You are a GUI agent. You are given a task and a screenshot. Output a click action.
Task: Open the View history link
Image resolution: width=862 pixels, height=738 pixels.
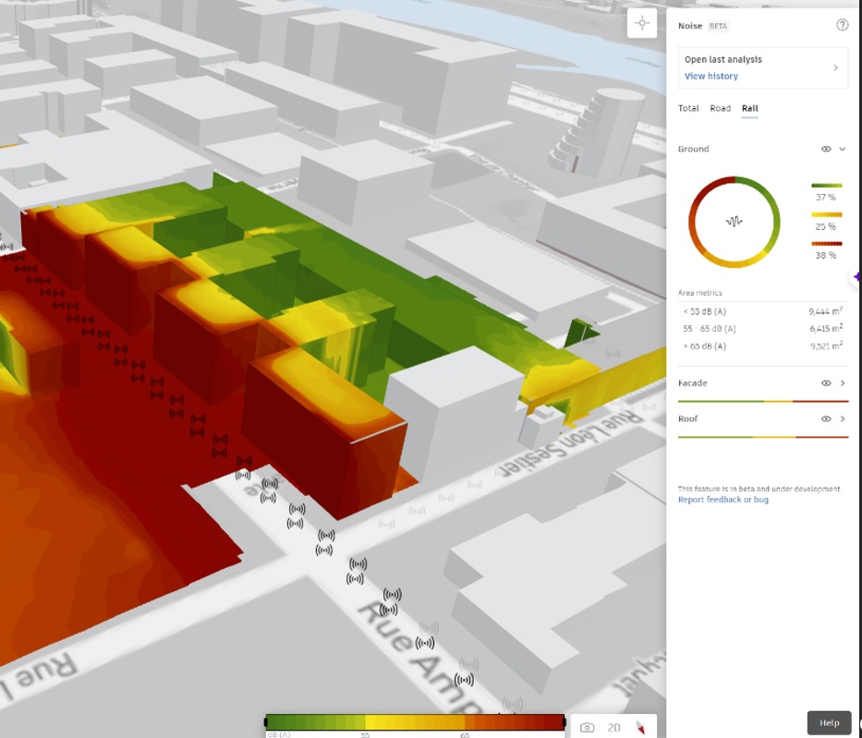[x=710, y=76]
